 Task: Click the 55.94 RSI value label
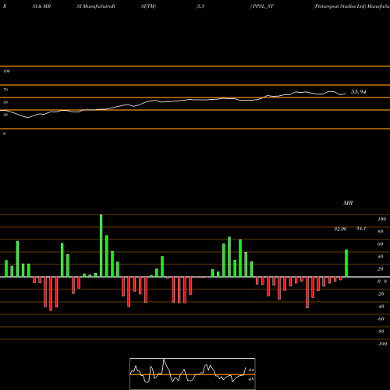359,92
